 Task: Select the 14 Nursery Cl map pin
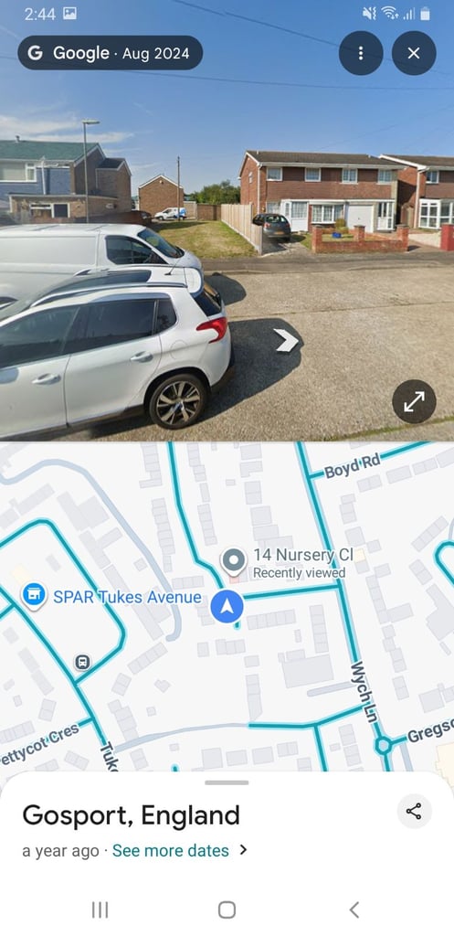234,562
